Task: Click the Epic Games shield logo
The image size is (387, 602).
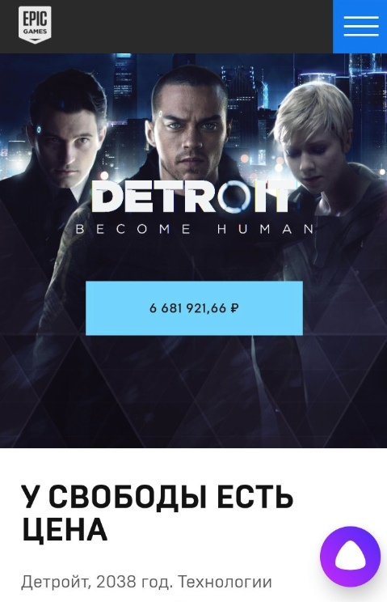Action: click(36, 24)
